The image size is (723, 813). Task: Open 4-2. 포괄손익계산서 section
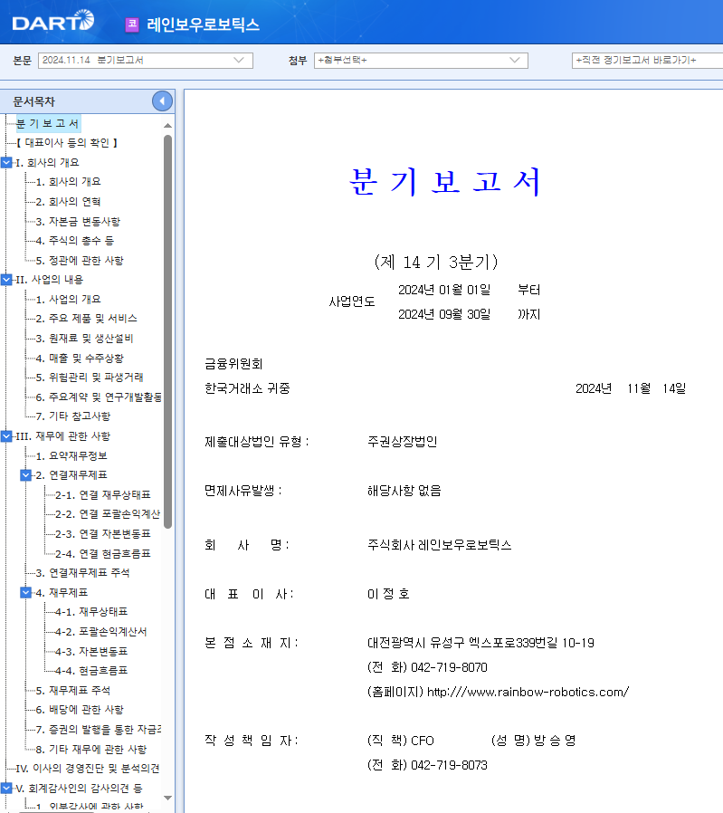(101, 632)
